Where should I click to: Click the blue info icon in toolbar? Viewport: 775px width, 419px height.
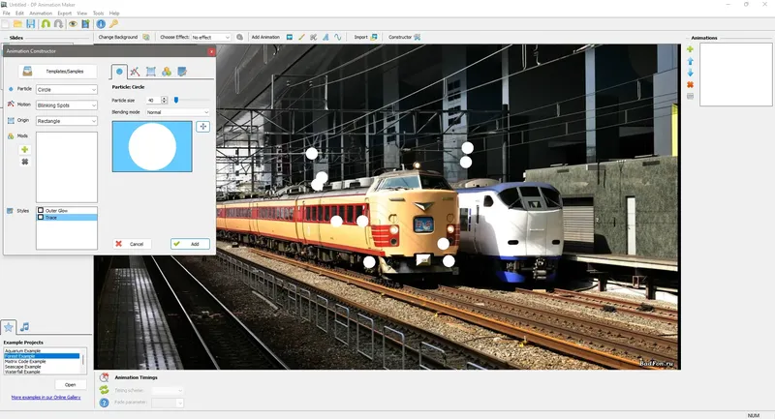point(101,23)
